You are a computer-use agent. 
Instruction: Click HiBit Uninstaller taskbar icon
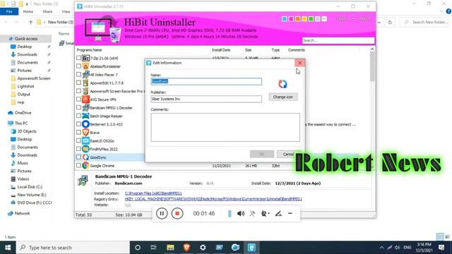(x=251, y=248)
